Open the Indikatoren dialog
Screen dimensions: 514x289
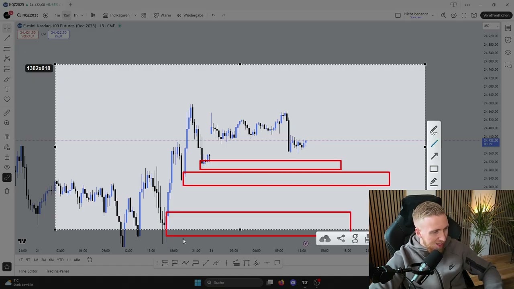pyautogui.click(x=116, y=15)
